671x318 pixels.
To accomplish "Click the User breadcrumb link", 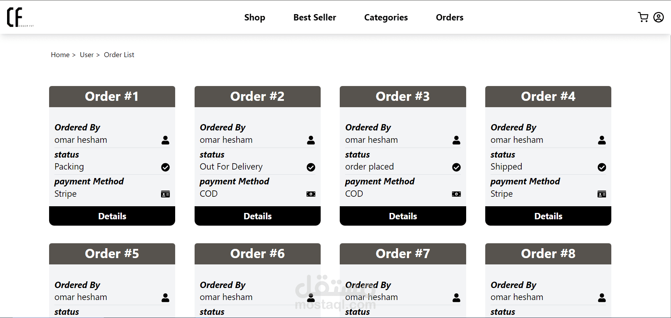I will coord(87,55).
